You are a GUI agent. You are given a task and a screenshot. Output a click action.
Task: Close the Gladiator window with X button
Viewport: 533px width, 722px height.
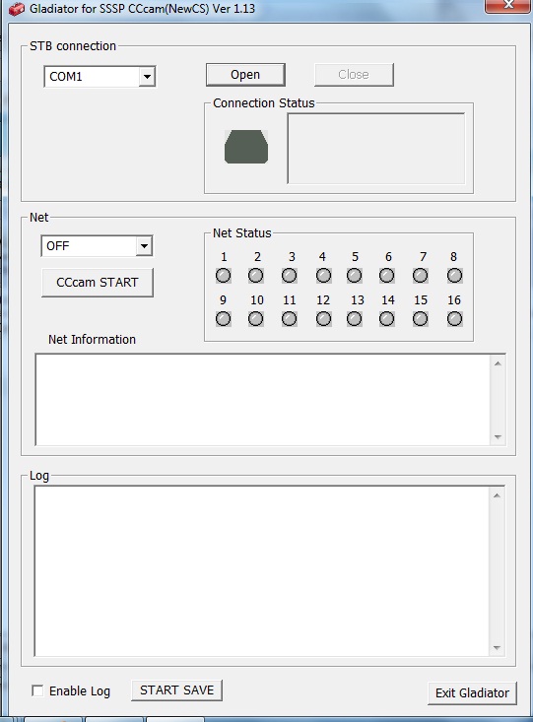click(507, 6)
